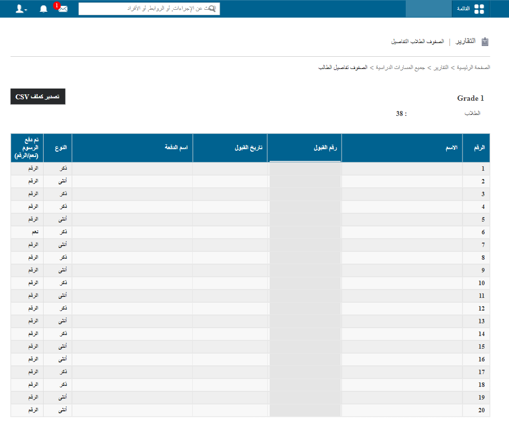Image resolution: width=509 pixels, height=425 pixels.
Task: Open the user profile dropdown
Action: (21, 9)
